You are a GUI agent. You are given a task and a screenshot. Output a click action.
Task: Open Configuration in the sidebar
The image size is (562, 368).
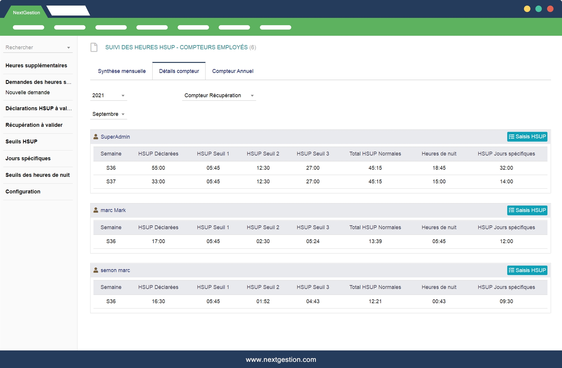(x=23, y=192)
